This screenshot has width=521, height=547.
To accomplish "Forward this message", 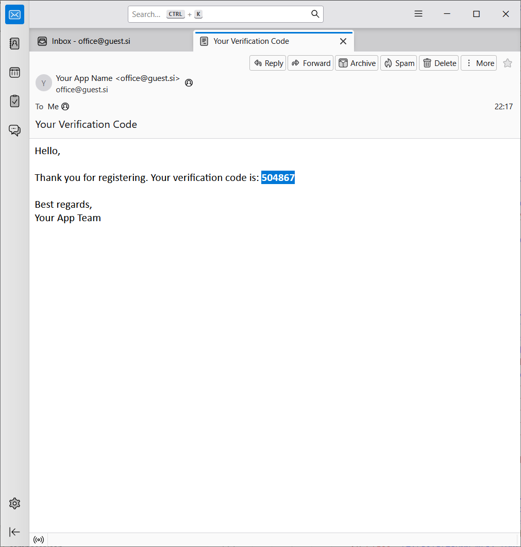I will point(311,63).
